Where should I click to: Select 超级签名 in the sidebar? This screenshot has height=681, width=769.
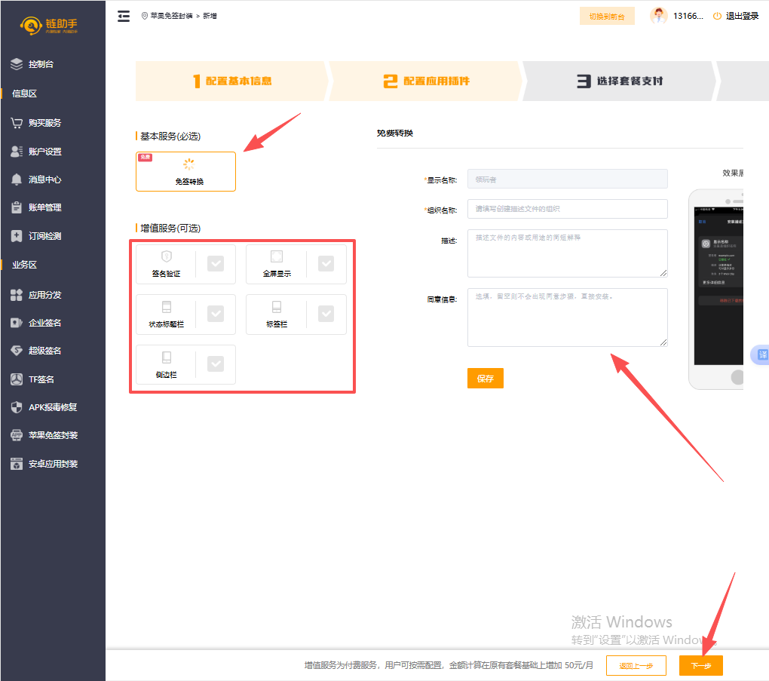click(x=44, y=351)
